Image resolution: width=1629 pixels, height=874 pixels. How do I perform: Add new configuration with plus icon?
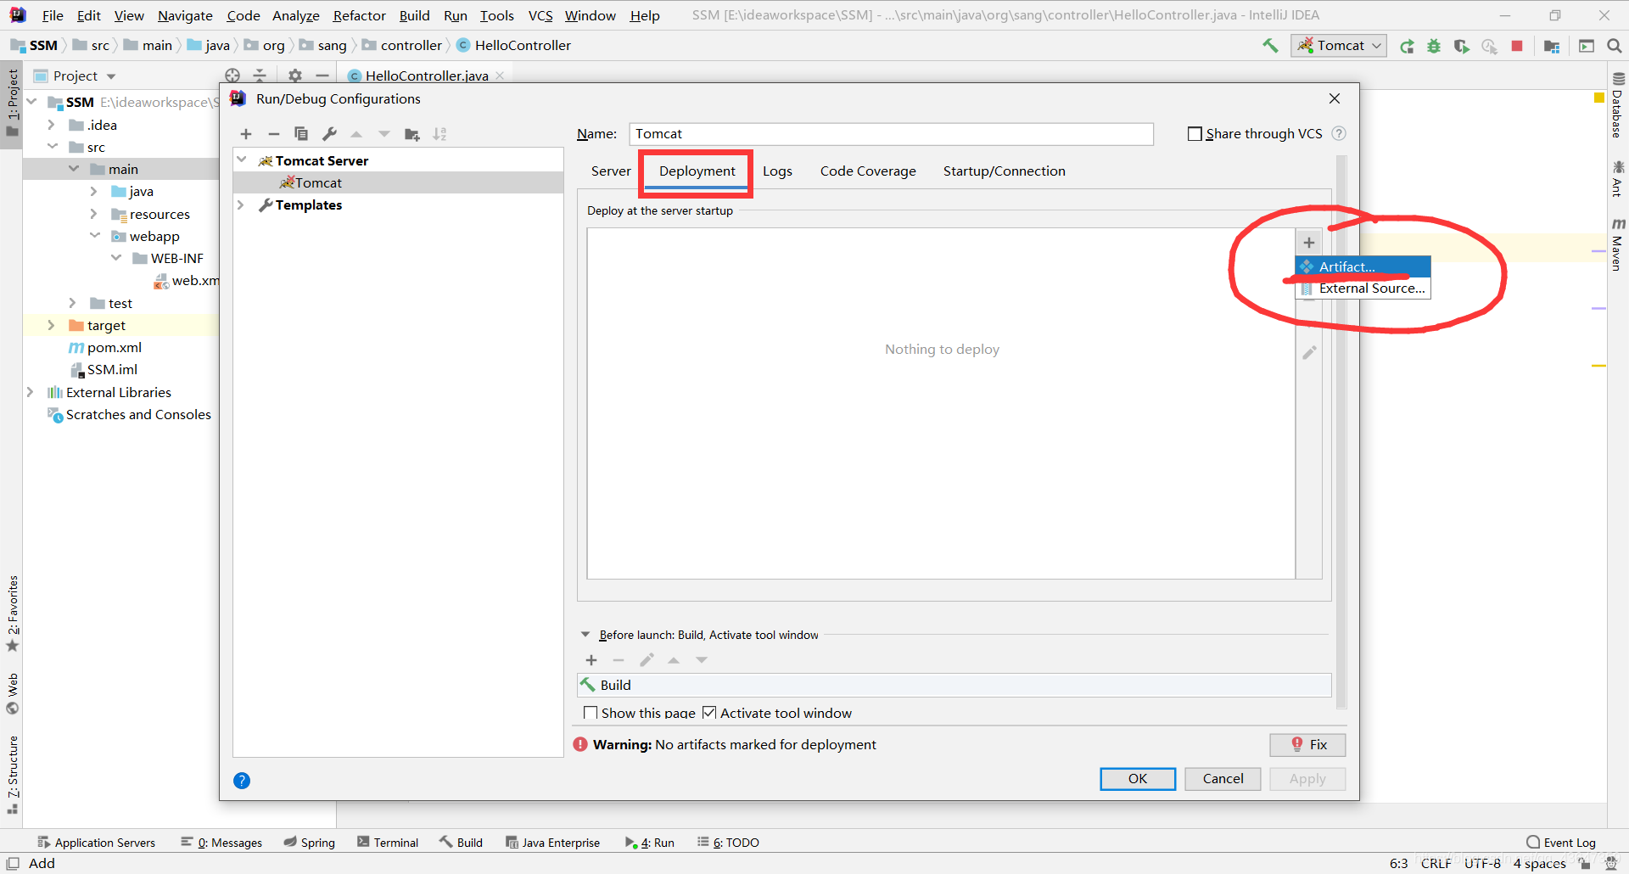pyautogui.click(x=246, y=134)
